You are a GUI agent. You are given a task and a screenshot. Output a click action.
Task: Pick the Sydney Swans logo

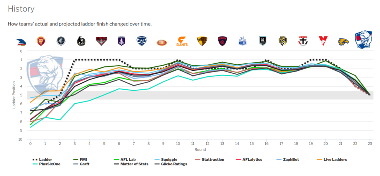point(323,41)
